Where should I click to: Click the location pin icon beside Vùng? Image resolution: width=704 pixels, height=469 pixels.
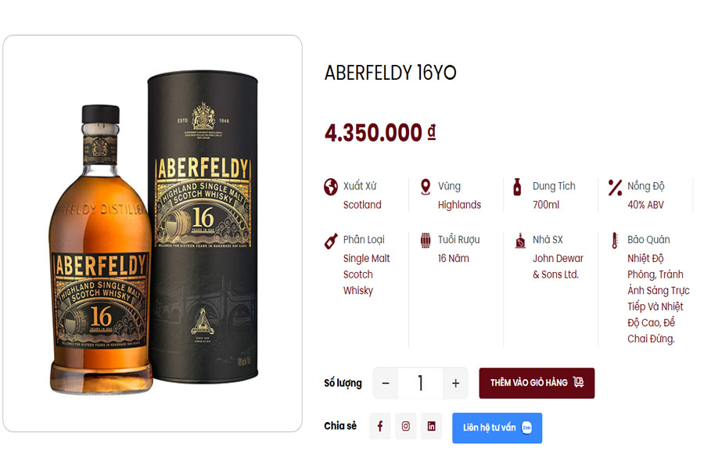[426, 186]
